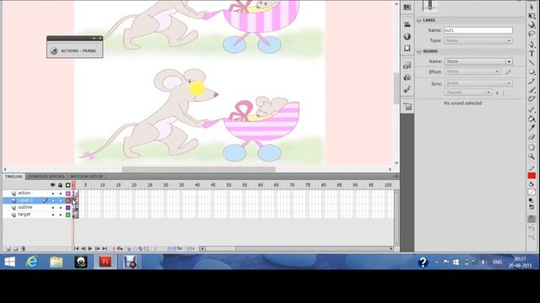Step forward one frame
Viewport: 540px width, 303px height.
[98, 248]
